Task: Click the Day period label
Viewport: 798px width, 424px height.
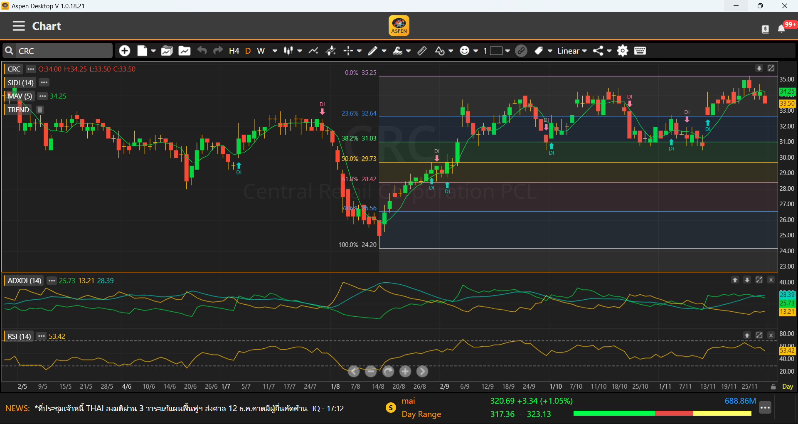Action: (787, 387)
